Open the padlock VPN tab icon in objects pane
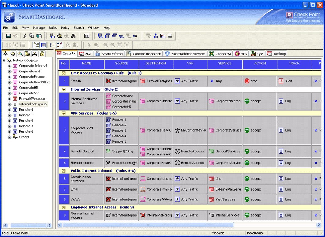Viewport: 325px width, 237px height. [x=42, y=54]
